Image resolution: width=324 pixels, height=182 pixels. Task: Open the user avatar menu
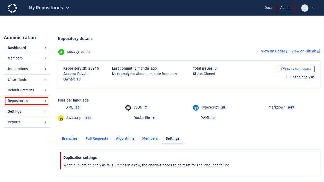(x=305, y=8)
